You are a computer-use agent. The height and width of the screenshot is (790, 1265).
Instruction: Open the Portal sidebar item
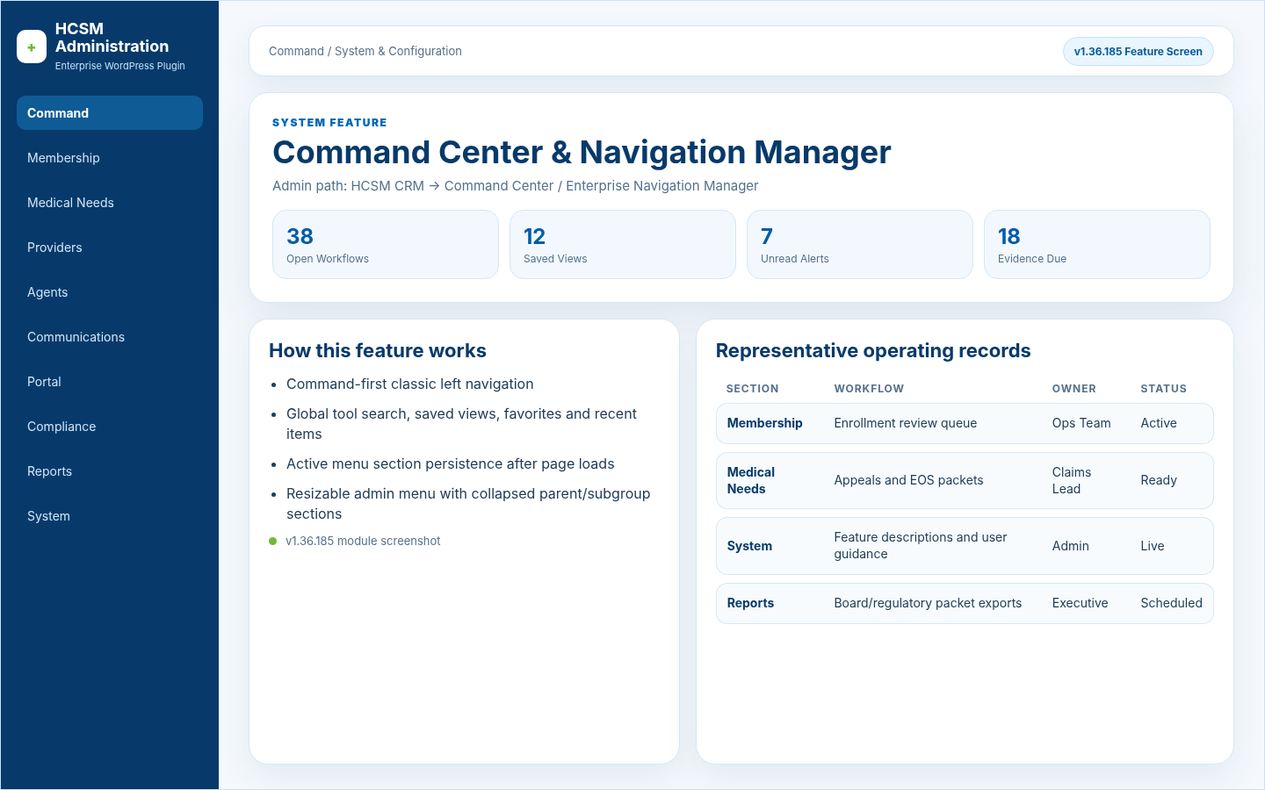point(110,382)
